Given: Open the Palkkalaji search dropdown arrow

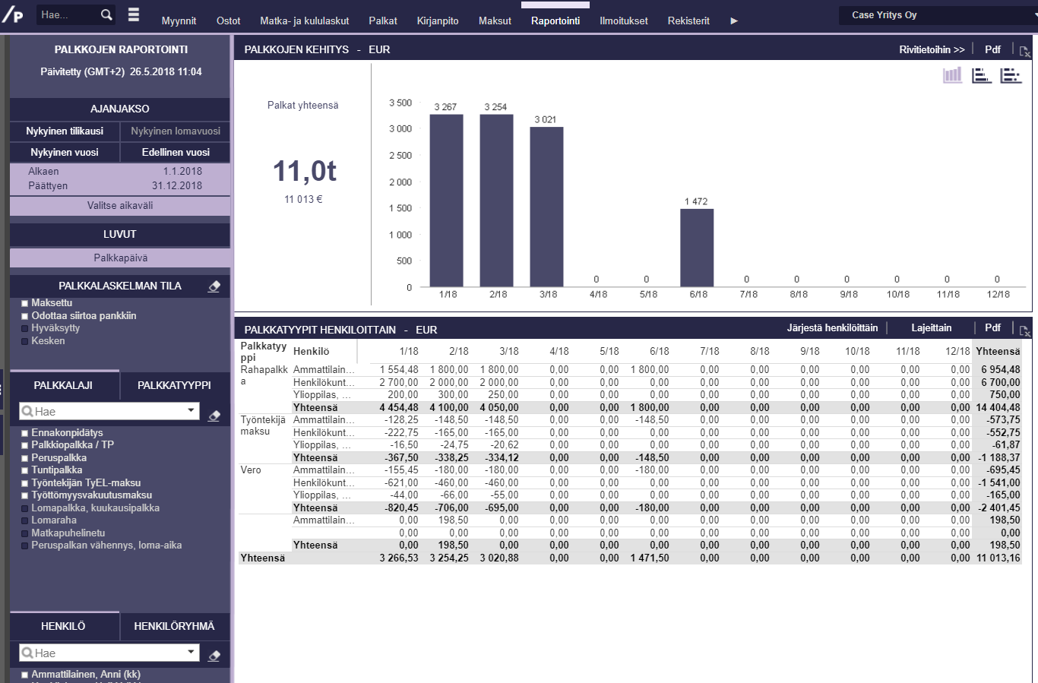Looking at the screenshot, I should point(191,411).
